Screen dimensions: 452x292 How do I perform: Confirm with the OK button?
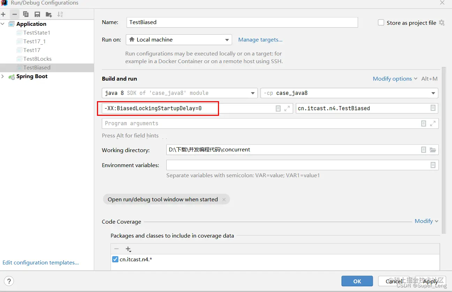[357, 281]
